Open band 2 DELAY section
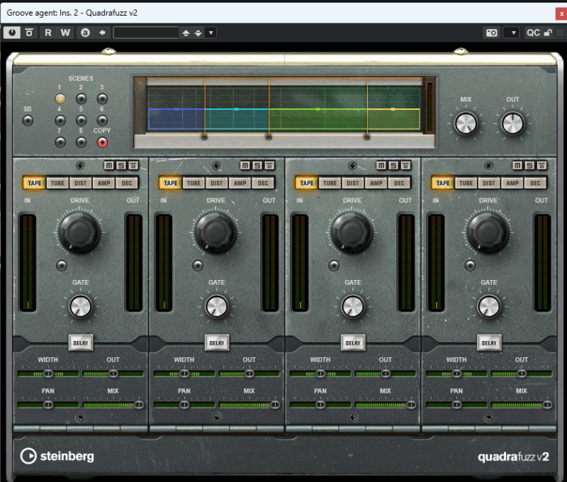The height and width of the screenshot is (482, 567). [217, 343]
